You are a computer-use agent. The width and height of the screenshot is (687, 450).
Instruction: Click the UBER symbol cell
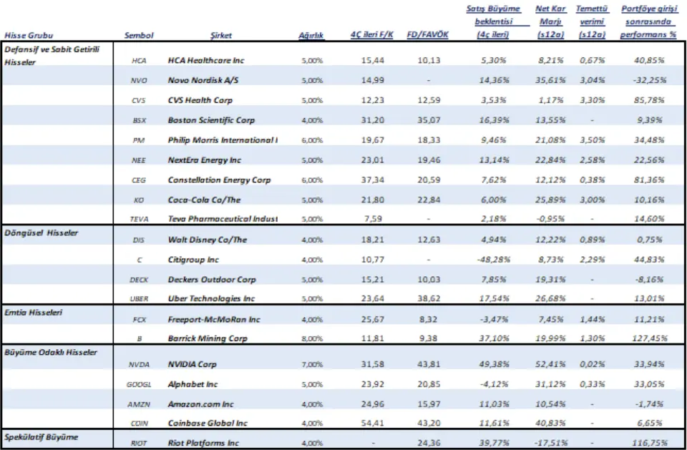coord(140,298)
